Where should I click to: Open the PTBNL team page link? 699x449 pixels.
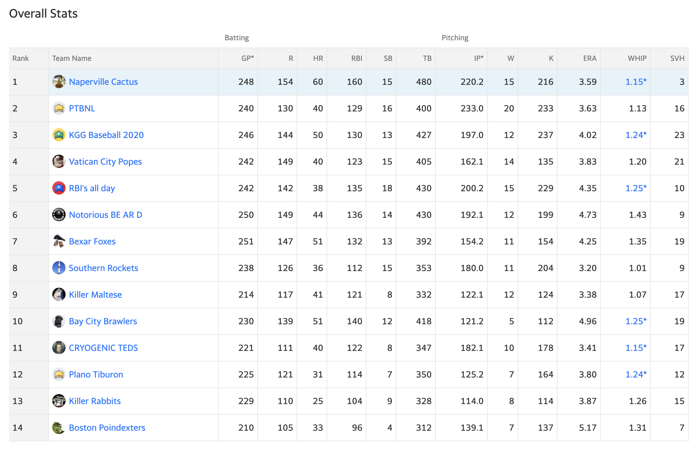(82, 108)
